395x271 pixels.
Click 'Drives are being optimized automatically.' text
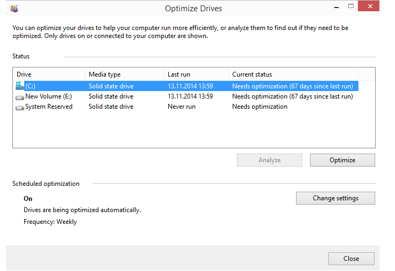82,210
